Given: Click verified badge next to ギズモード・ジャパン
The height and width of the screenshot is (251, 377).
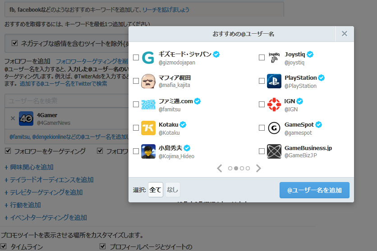Looking at the screenshot, I should [216, 54].
